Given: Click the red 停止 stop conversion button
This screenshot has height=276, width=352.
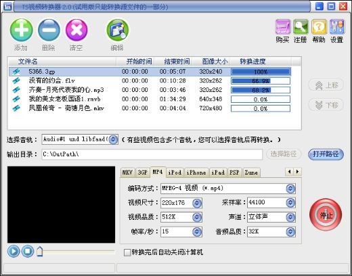Looking at the screenshot, I should coord(326,214).
